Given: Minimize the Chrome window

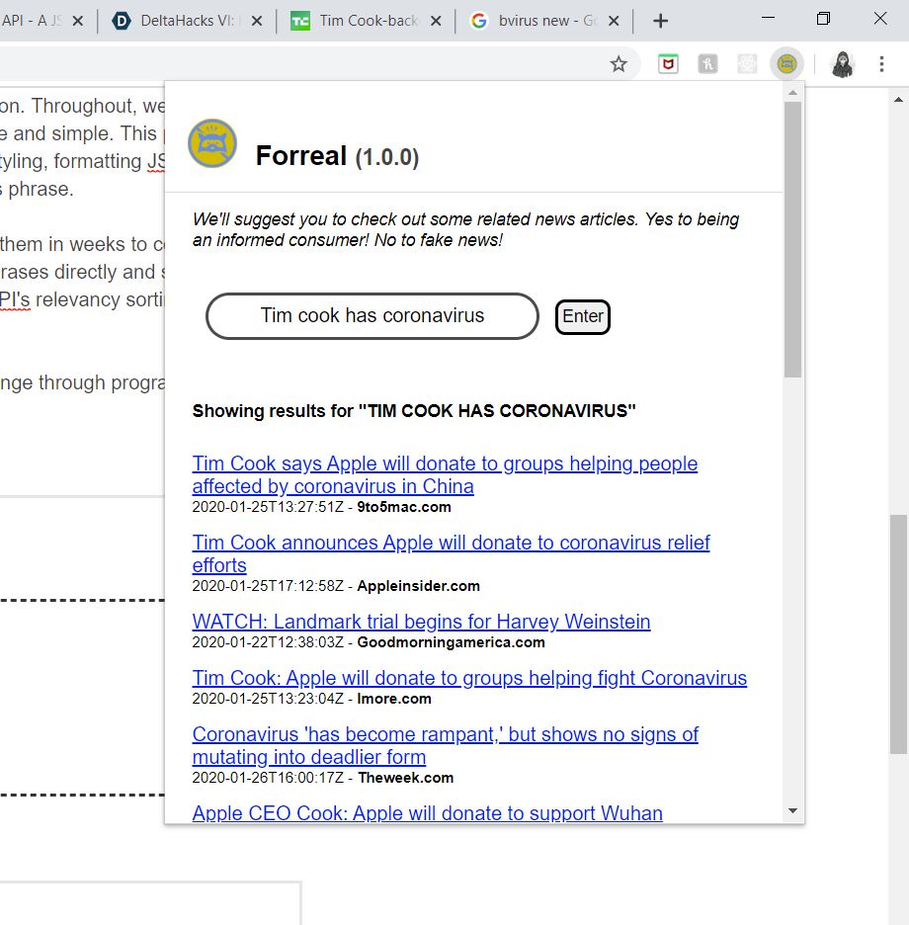Looking at the screenshot, I should (768, 19).
